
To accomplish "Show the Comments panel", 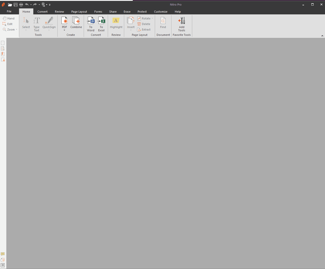I will (x=3, y=254).
